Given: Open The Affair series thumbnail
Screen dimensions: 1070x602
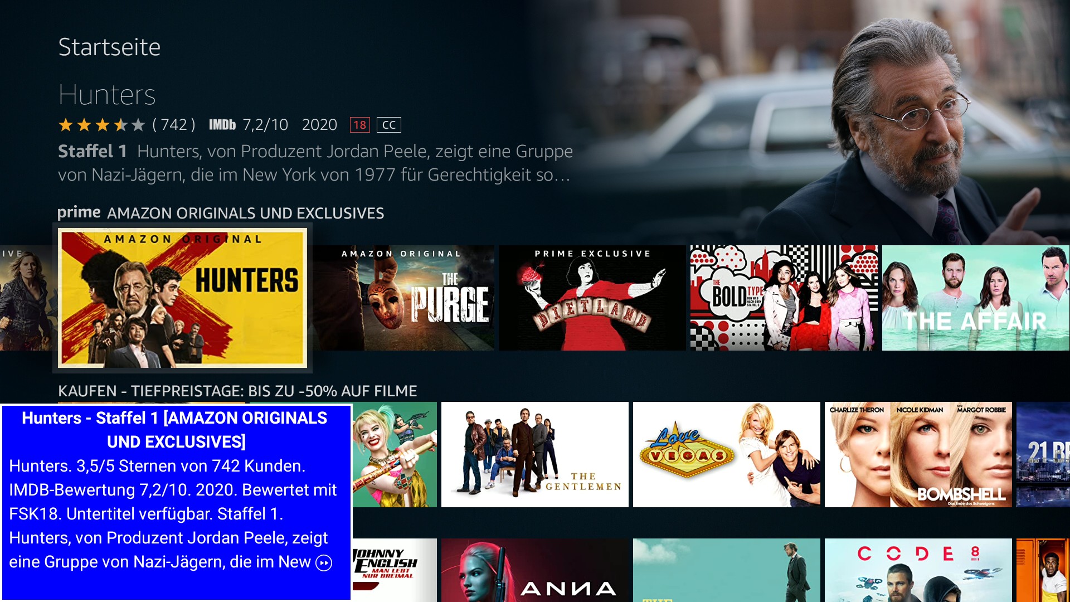Looking at the screenshot, I should (975, 298).
